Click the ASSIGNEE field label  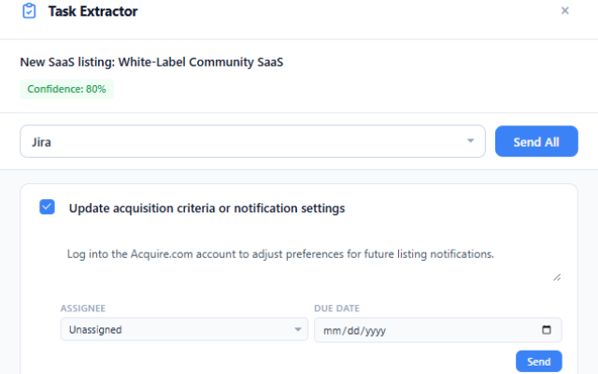[x=83, y=308]
